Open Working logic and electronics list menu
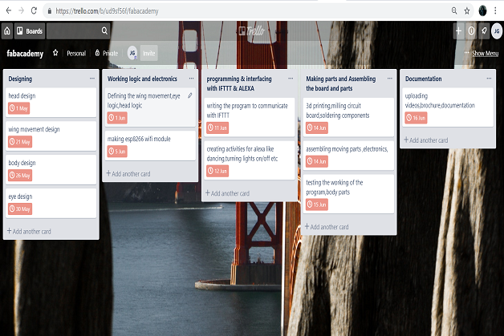Viewport: 504px width, 336px height. [x=191, y=79]
